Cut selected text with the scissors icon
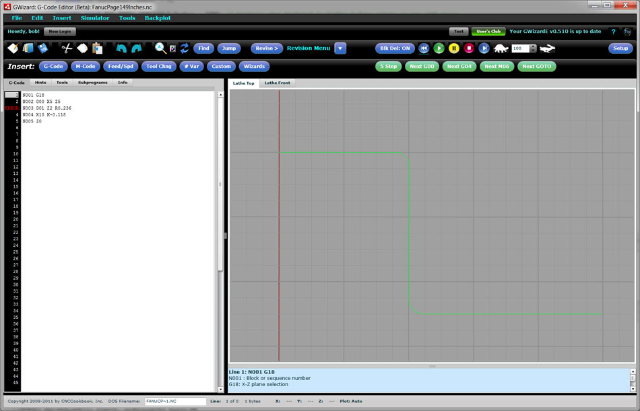 pos(67,48)
